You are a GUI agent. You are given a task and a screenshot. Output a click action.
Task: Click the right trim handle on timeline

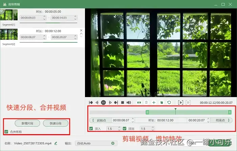(x=230, y=112)
